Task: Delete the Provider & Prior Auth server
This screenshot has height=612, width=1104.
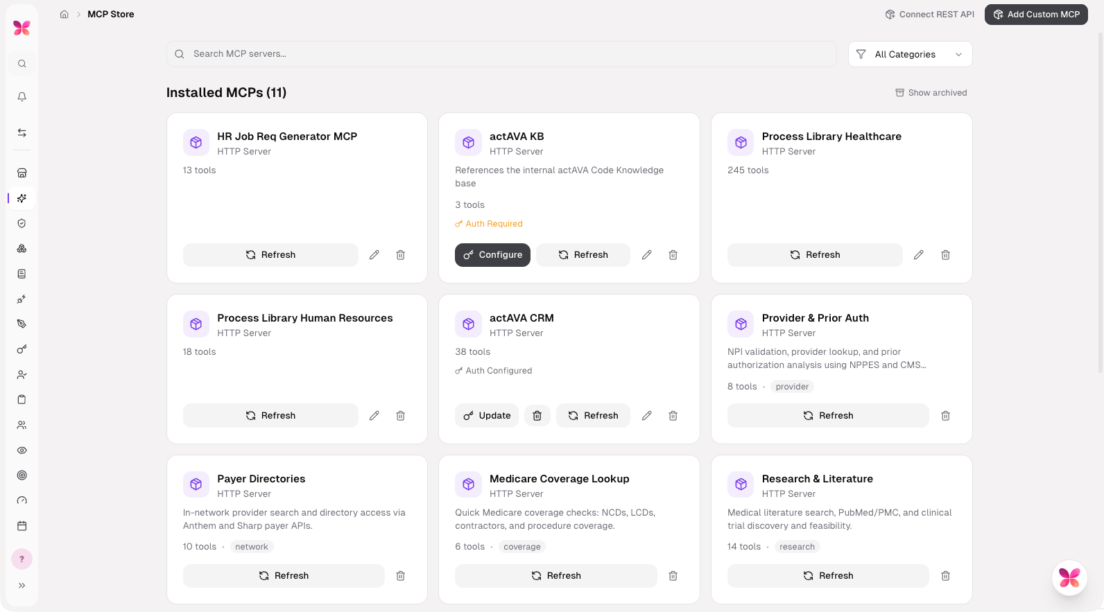Action: tap(945, 416)
